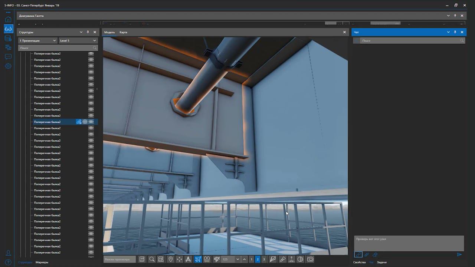Activate the airplane fly mode icon
This screenshot has height=267, width=475.
point(198,259)
